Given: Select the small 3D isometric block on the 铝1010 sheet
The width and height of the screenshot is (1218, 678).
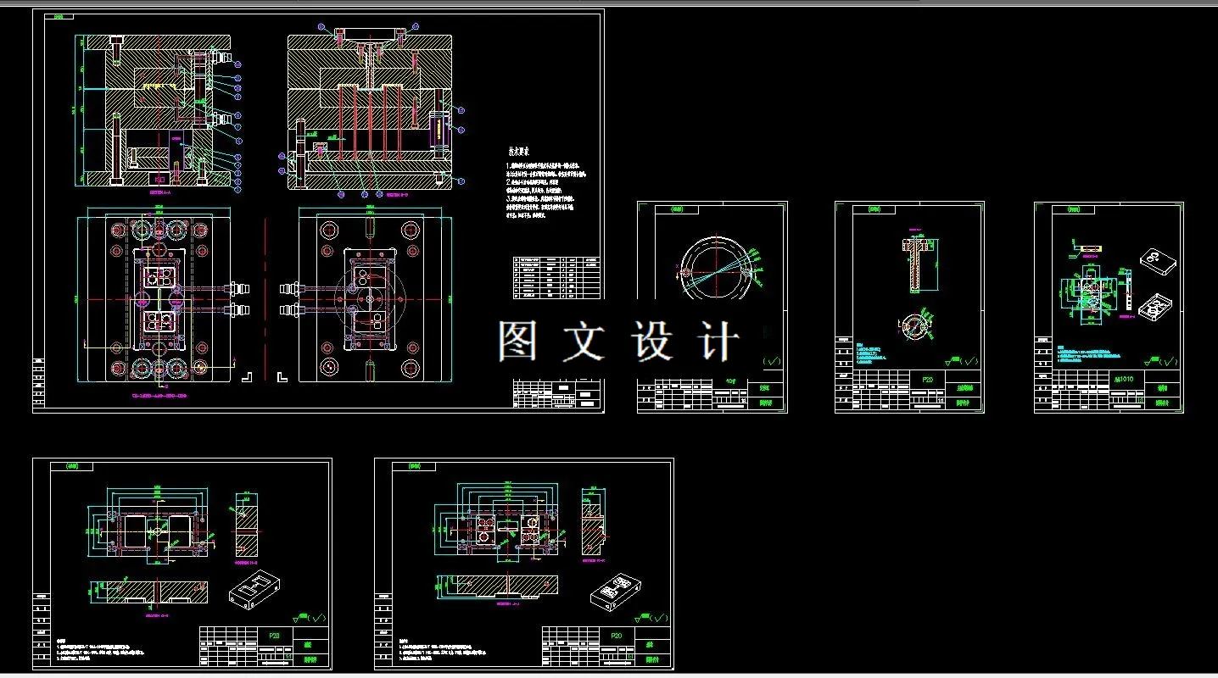Looking at the screenshot, I should click(x=1157, y=259).
